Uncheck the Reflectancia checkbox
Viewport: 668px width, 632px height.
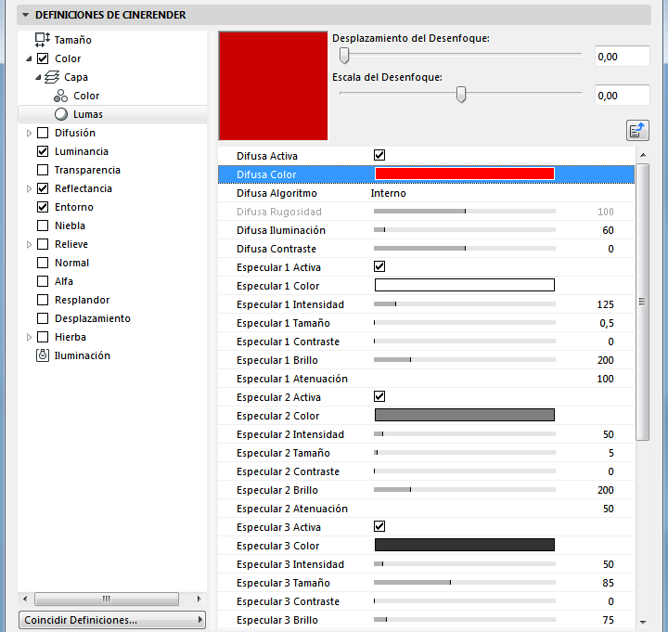point(43,188)
